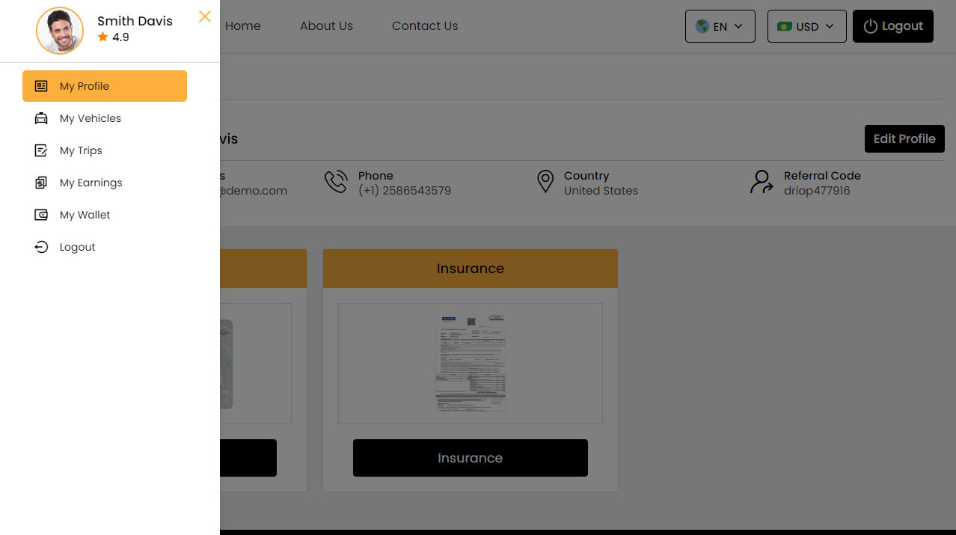Open the EN language dropdown

[x=719, y=25]
